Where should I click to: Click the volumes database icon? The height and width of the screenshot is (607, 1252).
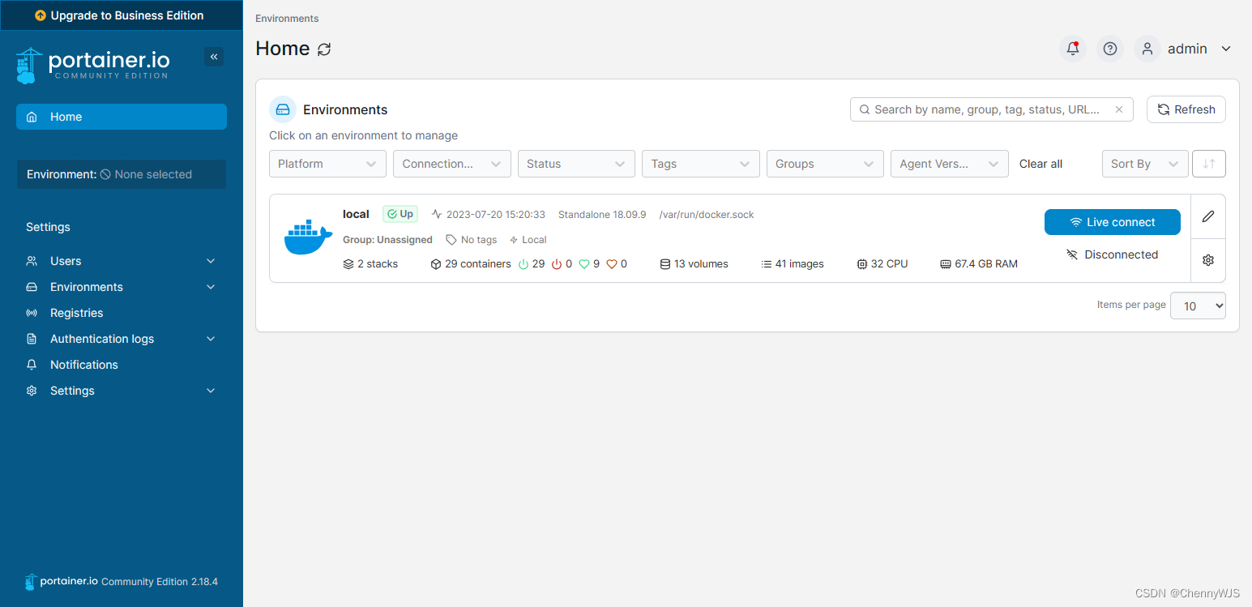(x=665, y=264)
